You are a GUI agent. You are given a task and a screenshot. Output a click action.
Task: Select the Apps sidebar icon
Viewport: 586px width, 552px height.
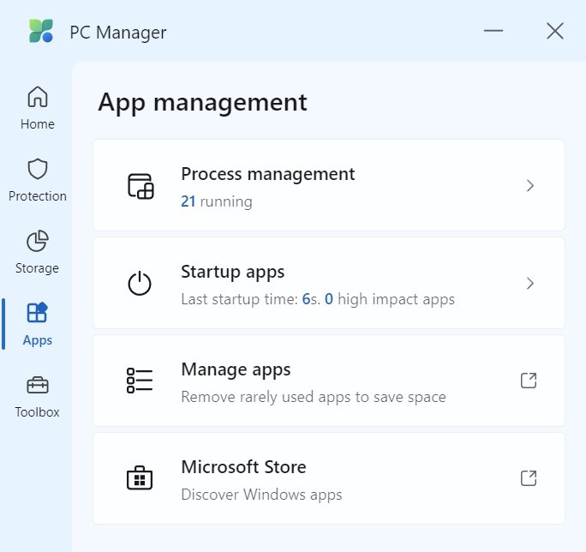coord(38,313)
